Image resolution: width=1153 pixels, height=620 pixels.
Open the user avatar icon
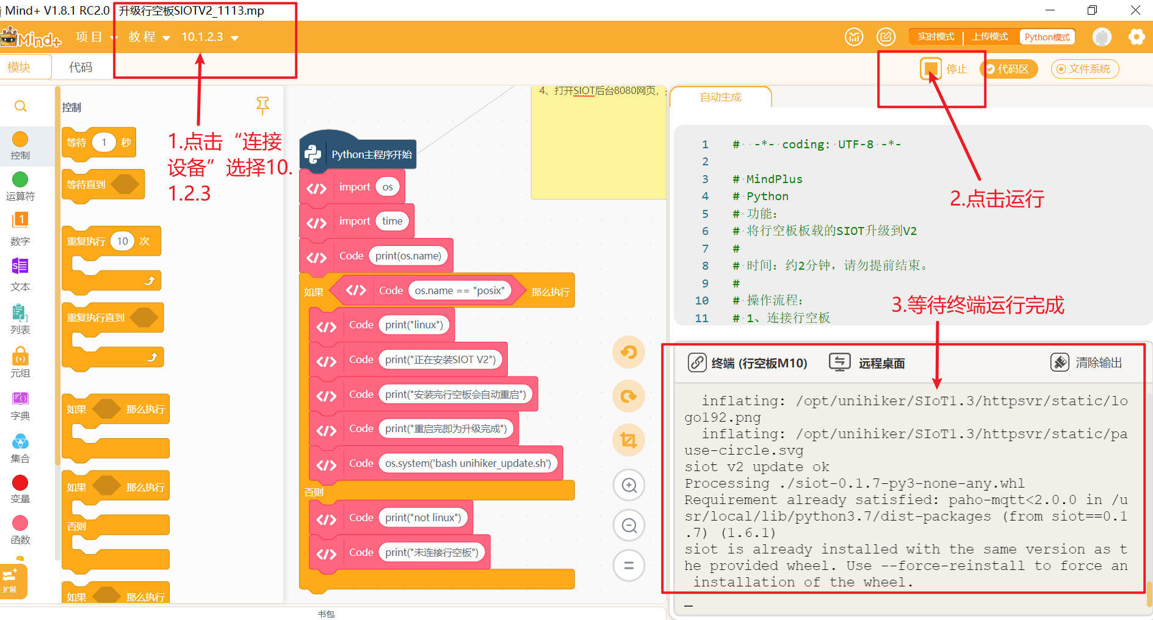point(1102,37)
